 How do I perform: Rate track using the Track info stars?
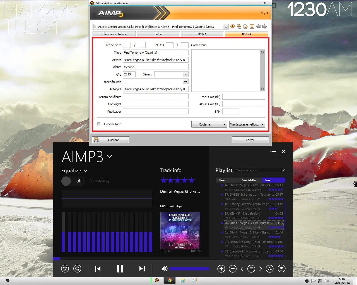click(x=177, y=180)
